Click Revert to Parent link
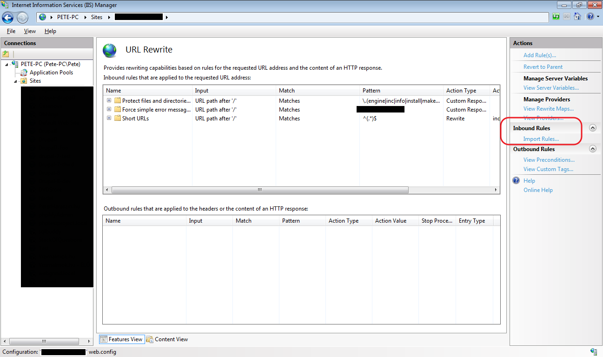This screenshot has height=357, width=603. click(543, 67)
